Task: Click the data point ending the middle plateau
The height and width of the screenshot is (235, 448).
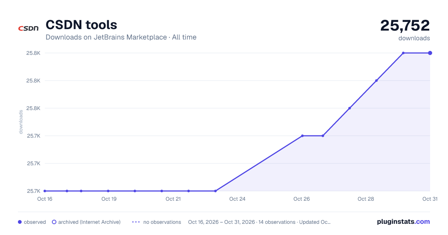Action: (x=323, y=136)
